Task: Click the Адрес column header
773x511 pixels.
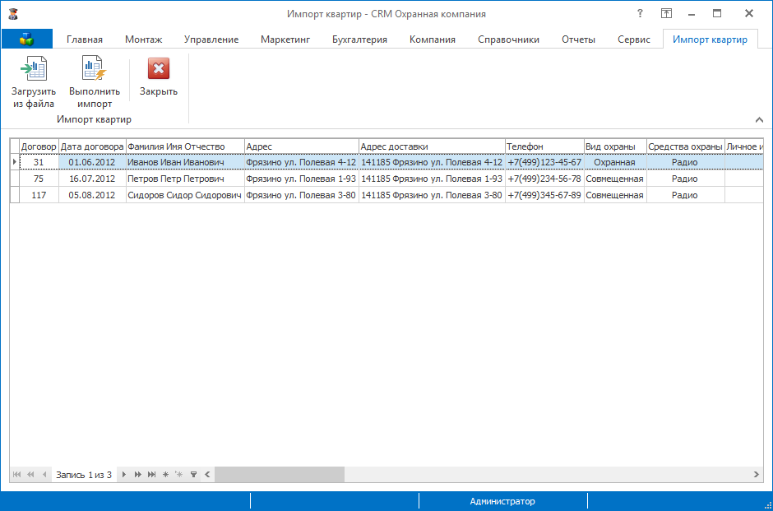Action: click(302, 146)
